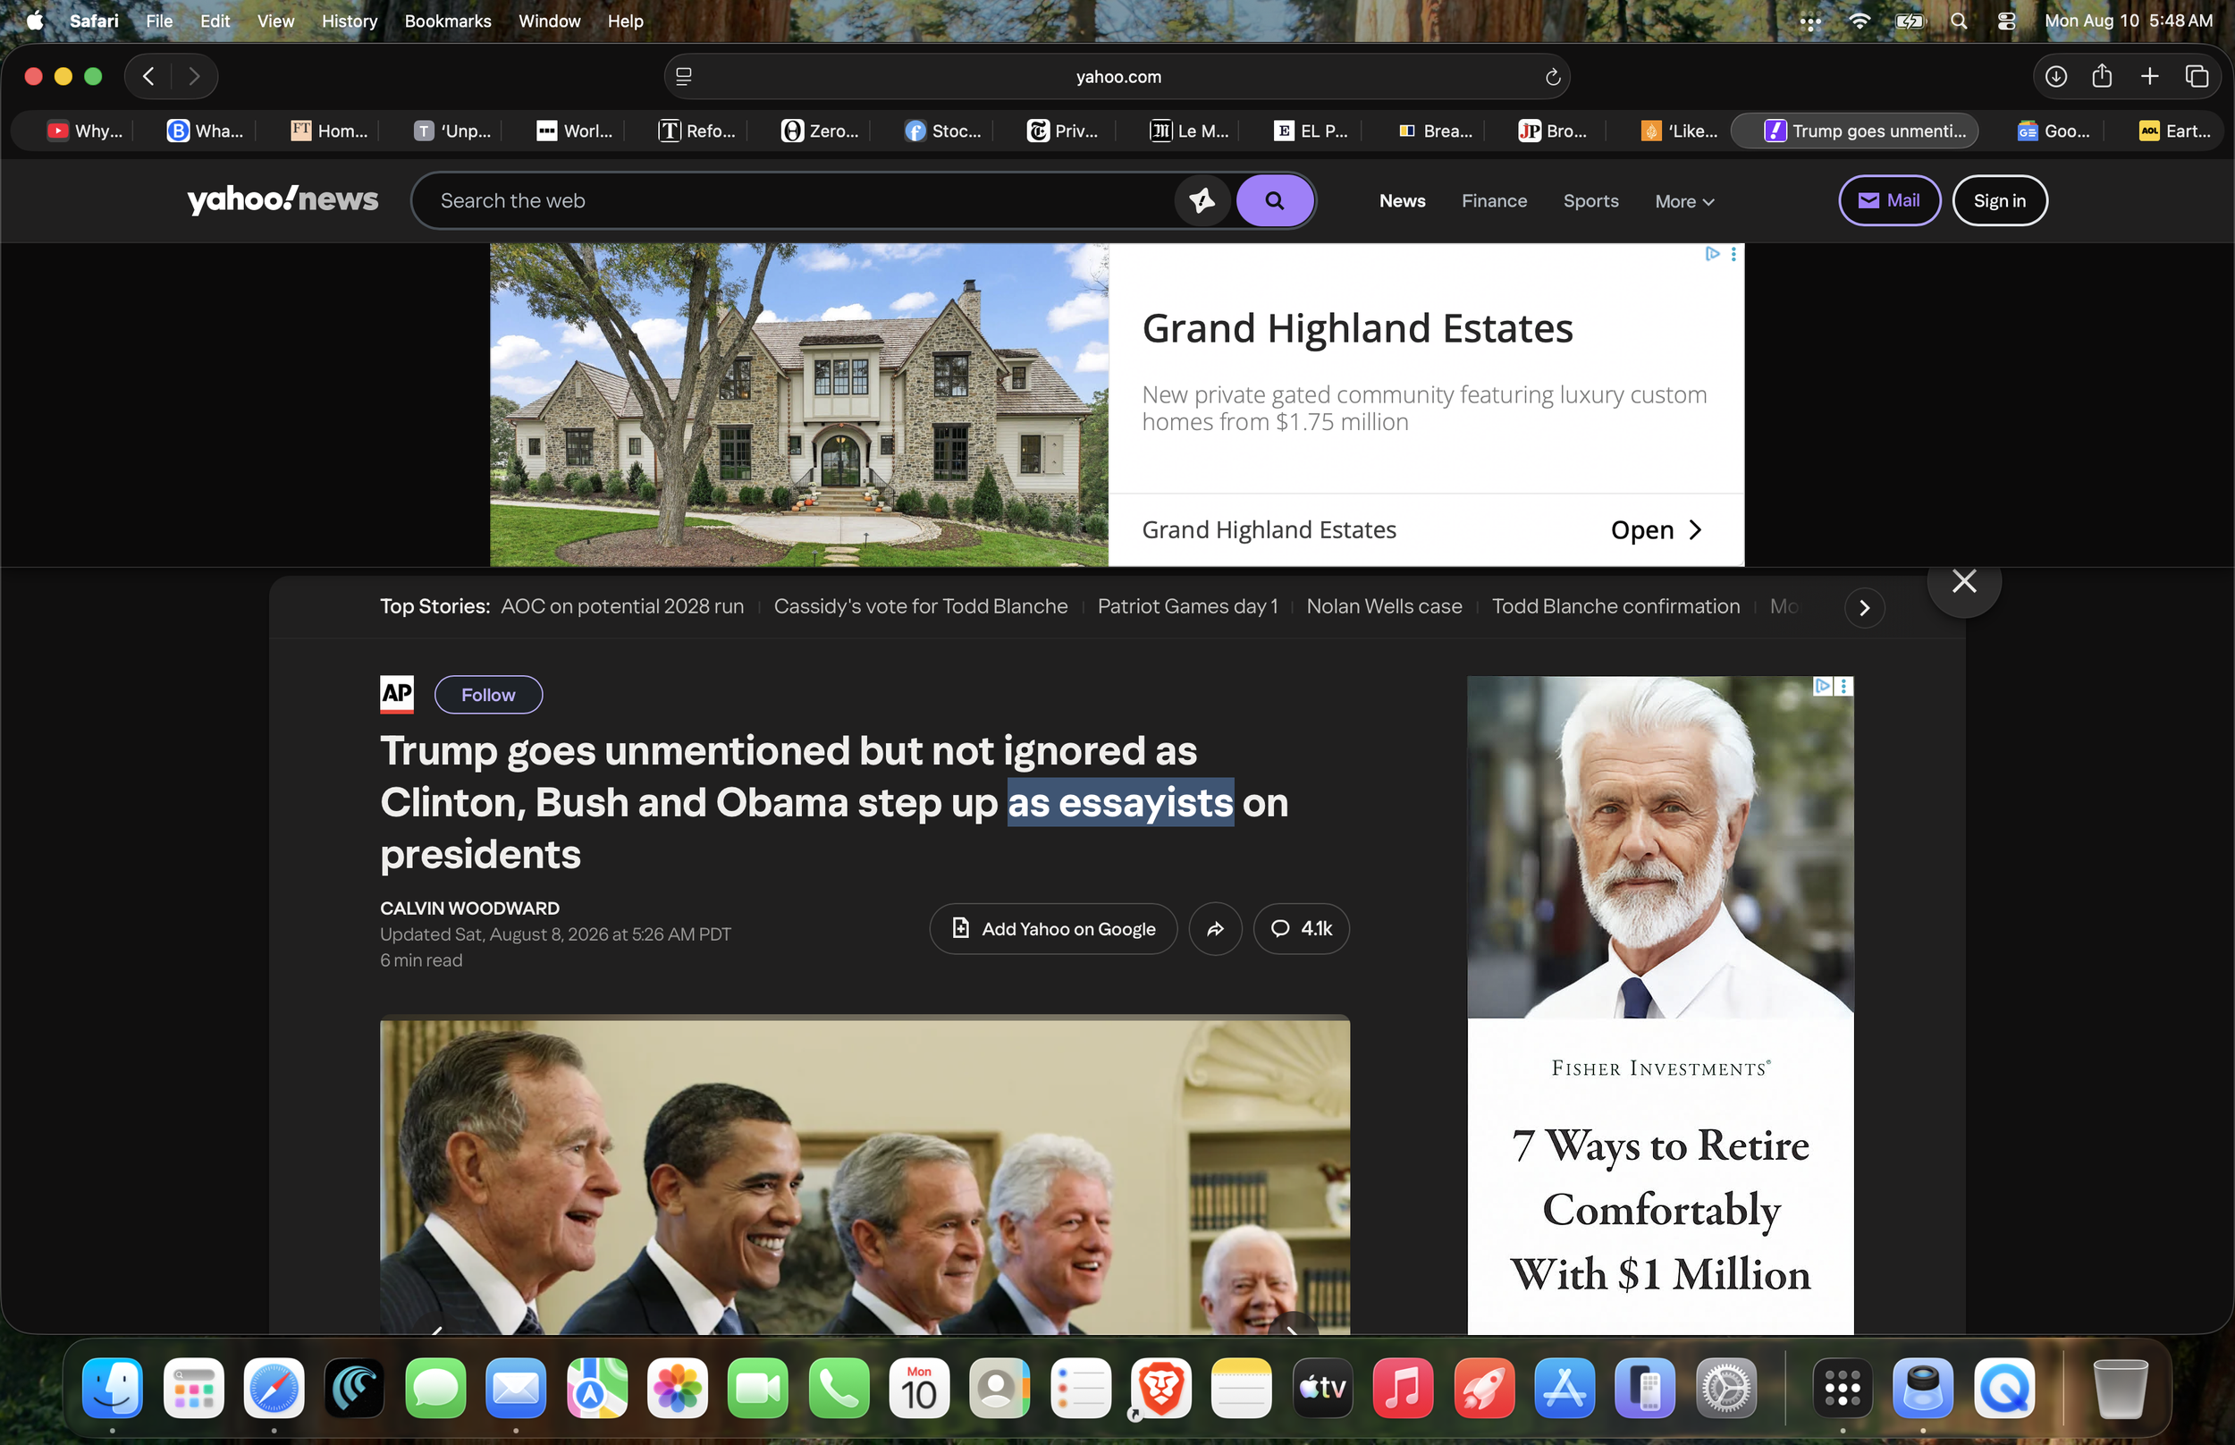Click the Mail button
Screen dimensions: 2235x1445
coord(1888,200)
